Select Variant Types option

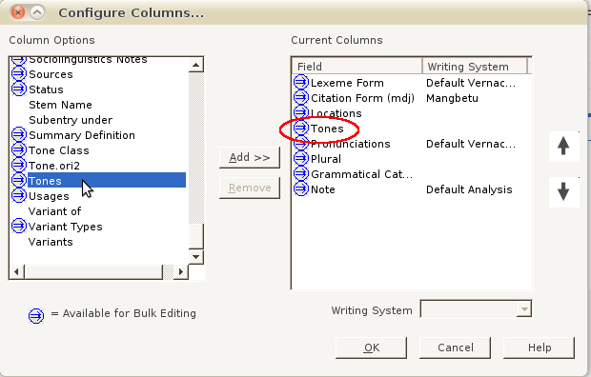point(65,227)
